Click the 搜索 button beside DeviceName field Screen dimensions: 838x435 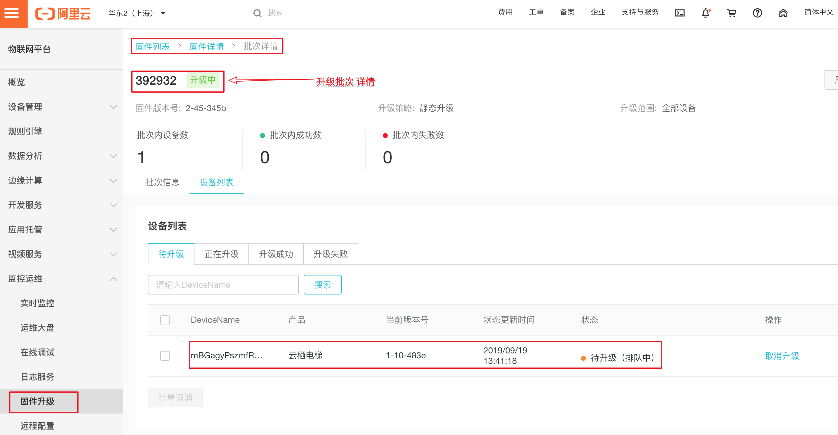click(x=322, y=285)
